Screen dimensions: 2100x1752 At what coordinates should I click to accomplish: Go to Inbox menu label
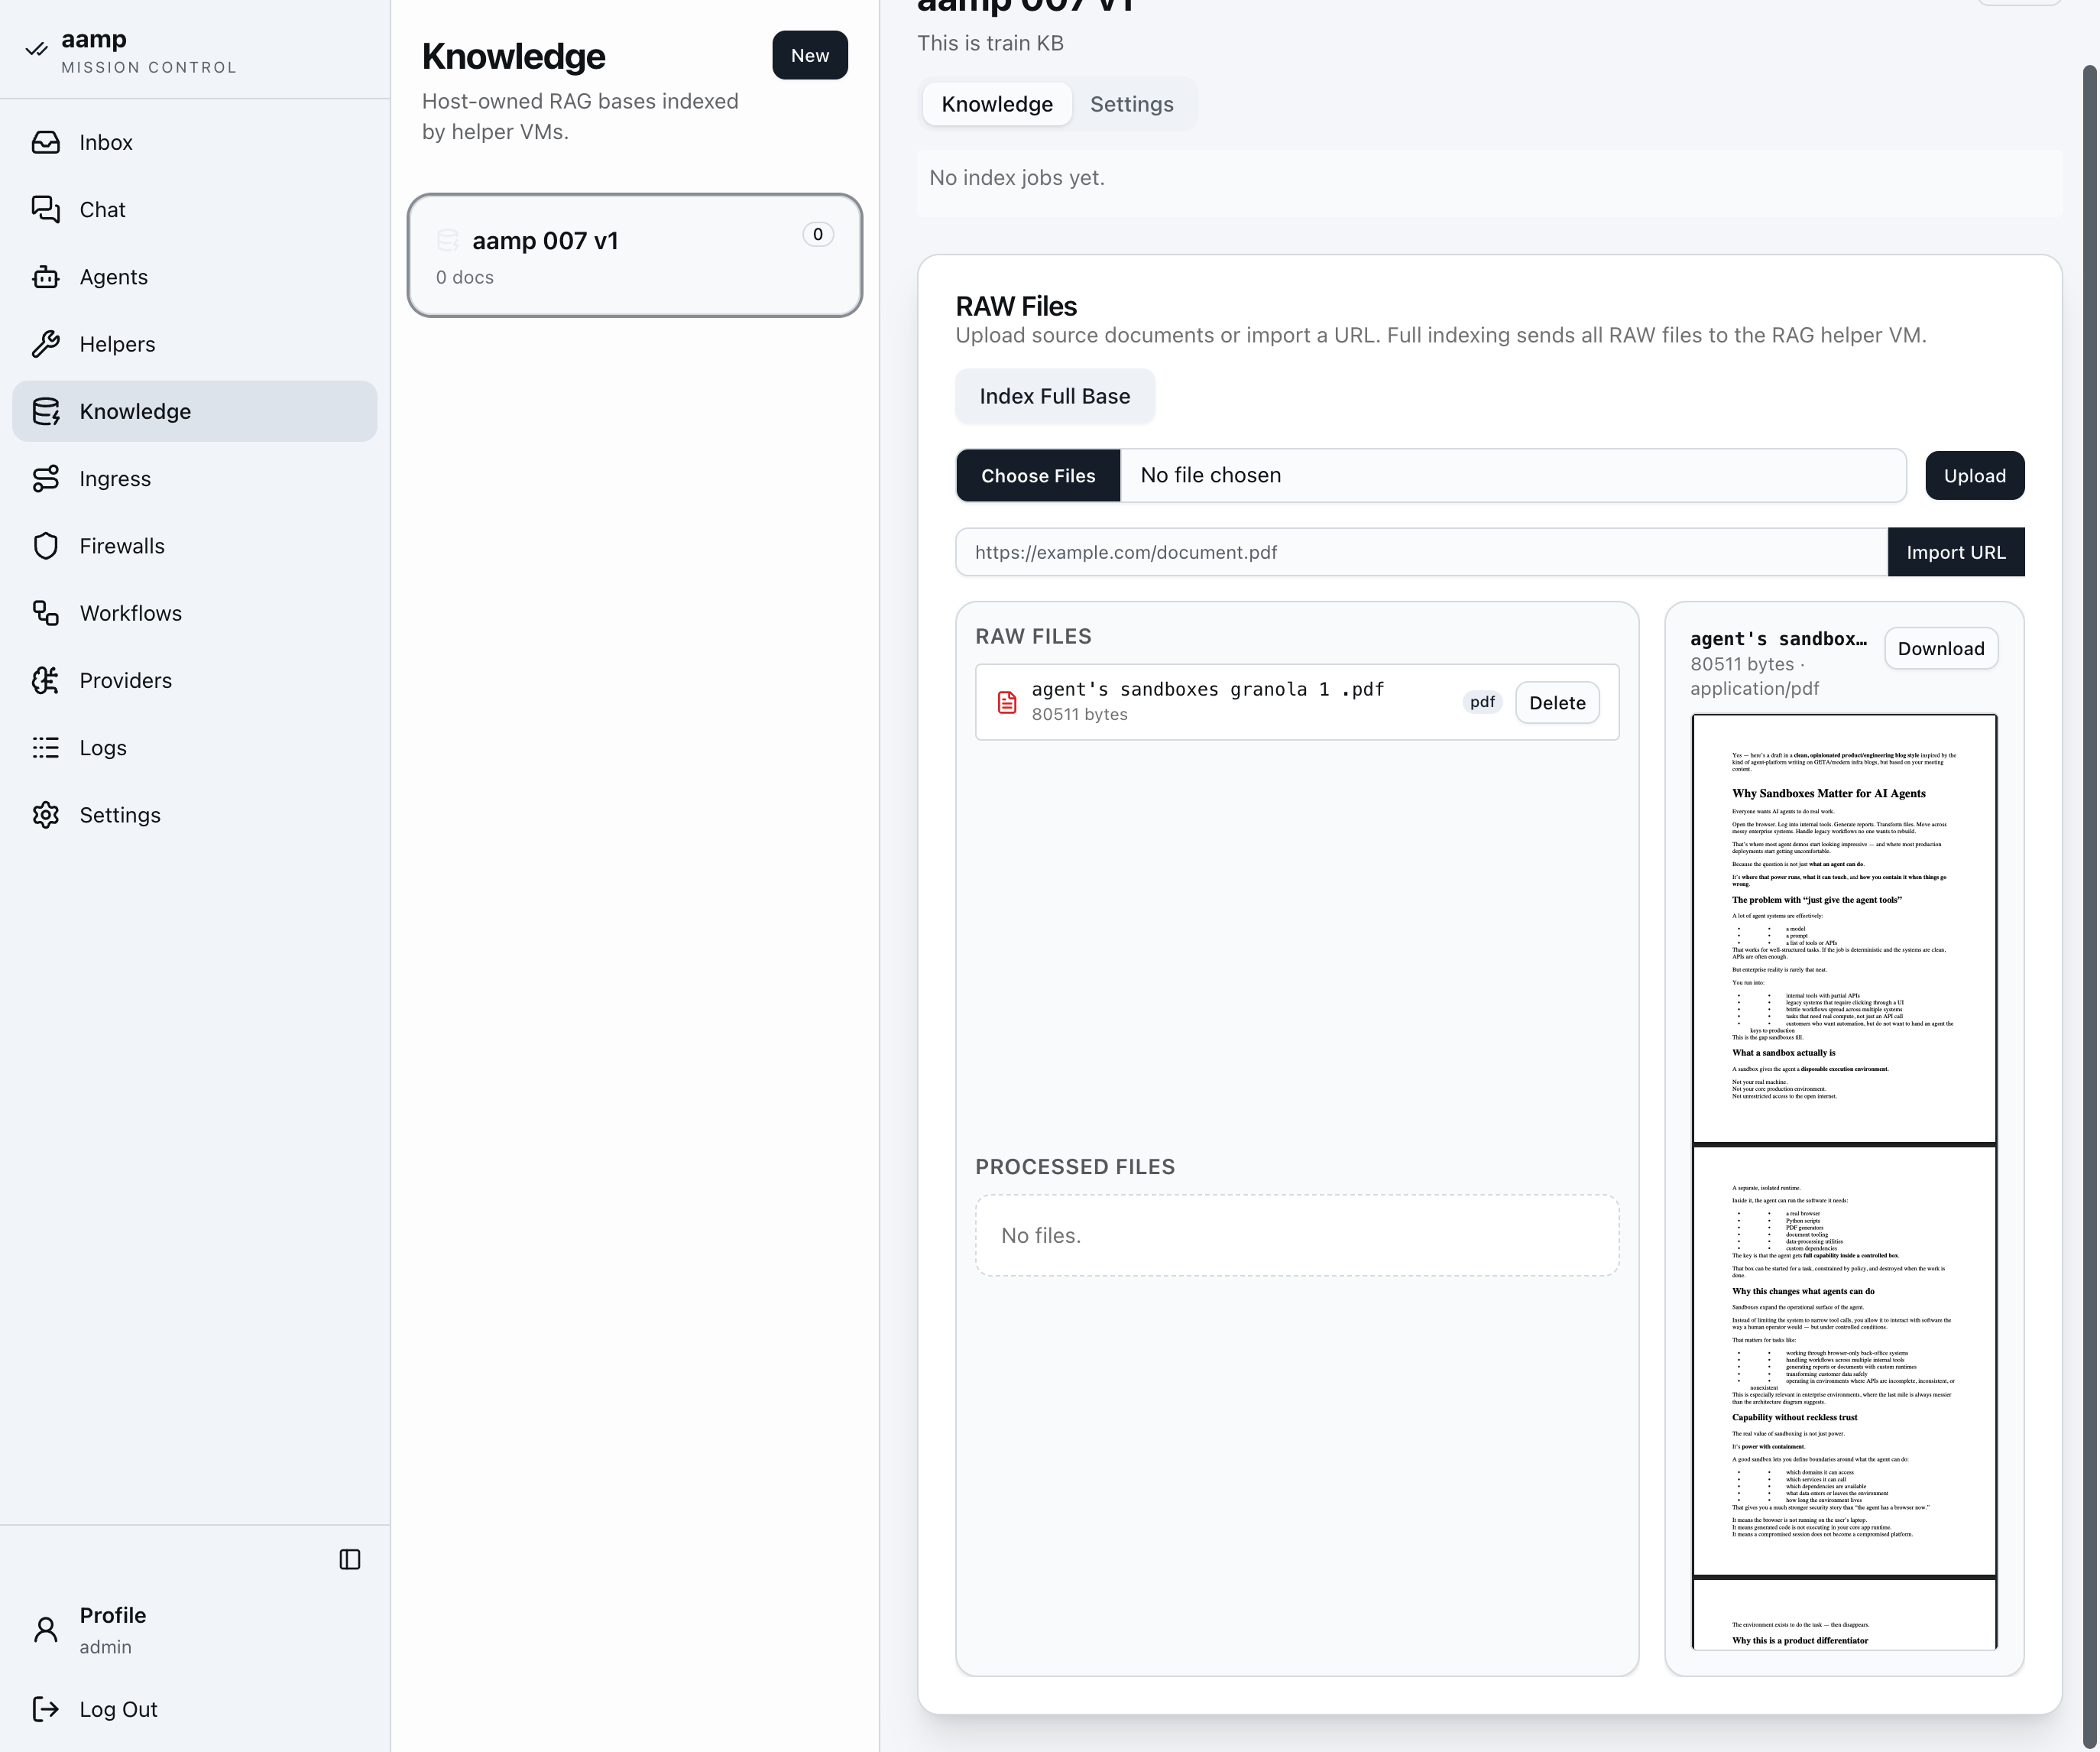pos(106,142)
